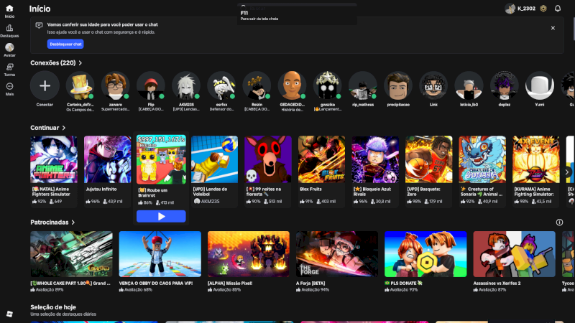Image resolution: width=575 pixels, height=323 pixels.
Task: Open the Avatar sidebar icon
Action: (x=9, y=47)
